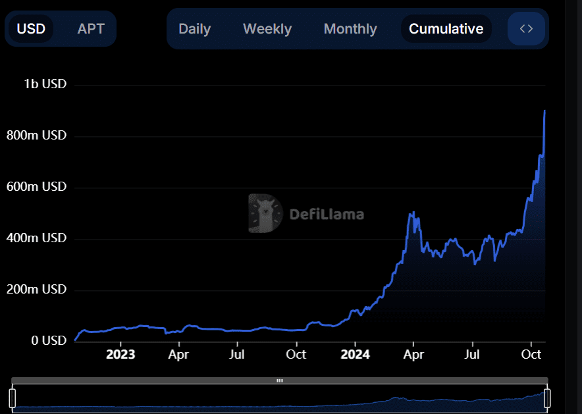The image size is (582, 414).
Task: Click the 0 USD axis label
Action: (x=48, y=341)
